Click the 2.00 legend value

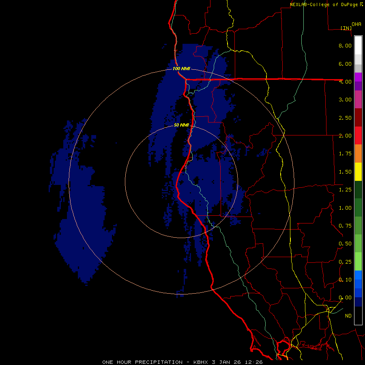pos(345,136)
